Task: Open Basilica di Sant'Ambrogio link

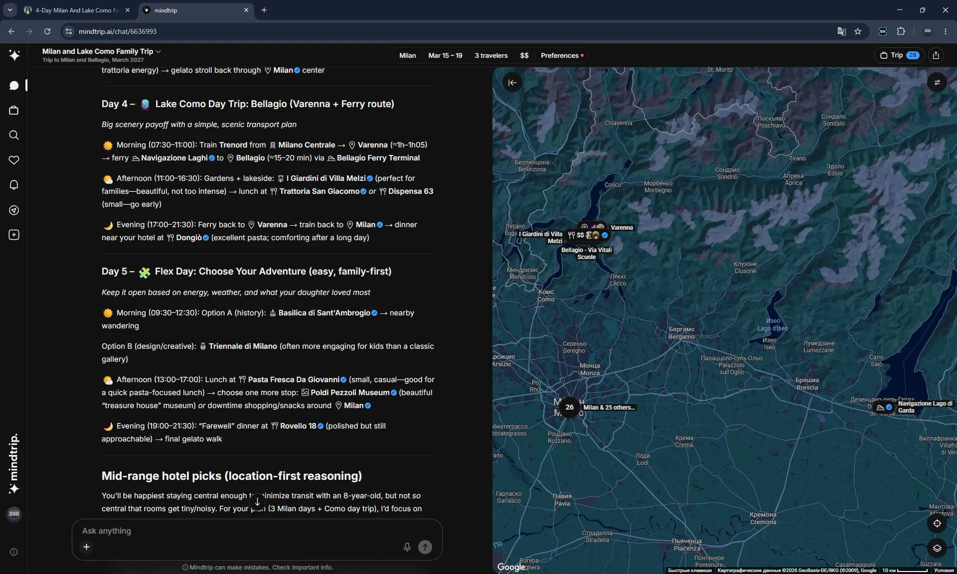Action: (x=323, y=313)
